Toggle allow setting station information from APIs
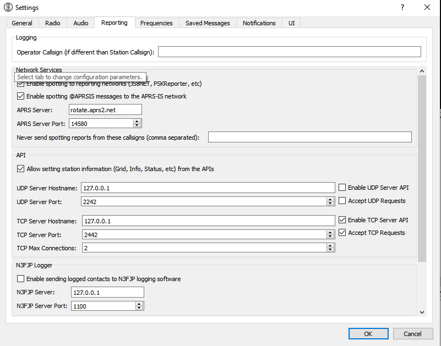 click(x=20, y=169)
